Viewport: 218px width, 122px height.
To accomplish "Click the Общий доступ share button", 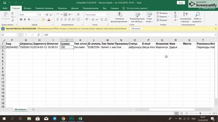I will point(207,8).
